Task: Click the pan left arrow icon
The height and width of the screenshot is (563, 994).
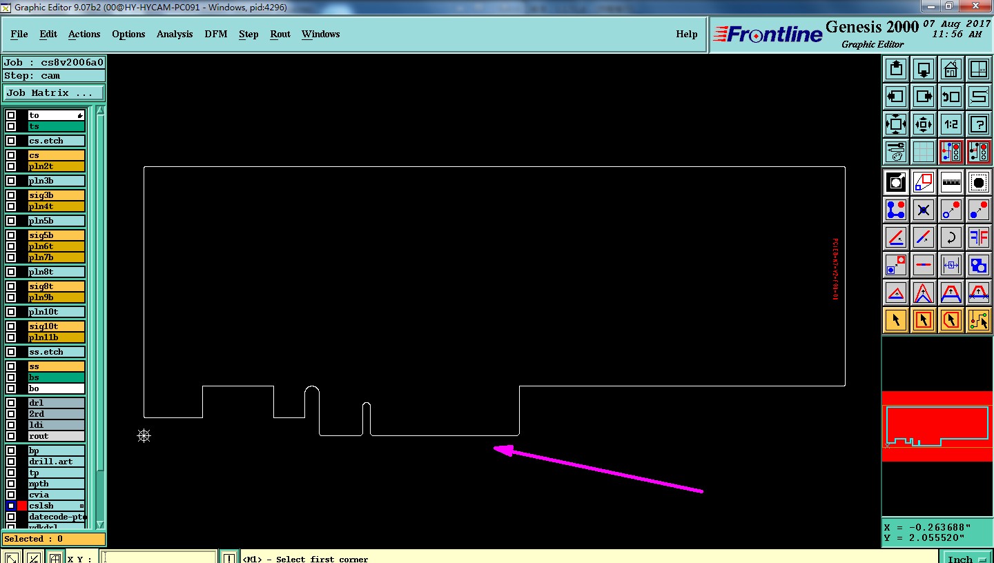Action: (x=896, y=97)
